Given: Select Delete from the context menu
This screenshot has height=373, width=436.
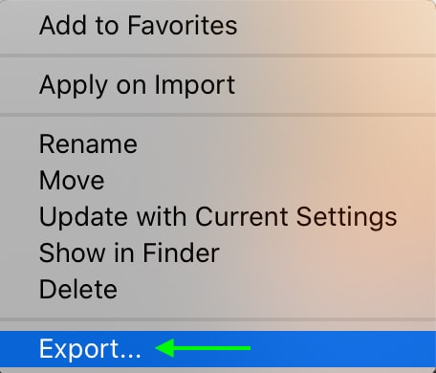Looking at the screenshot, I should coord(218,290).
